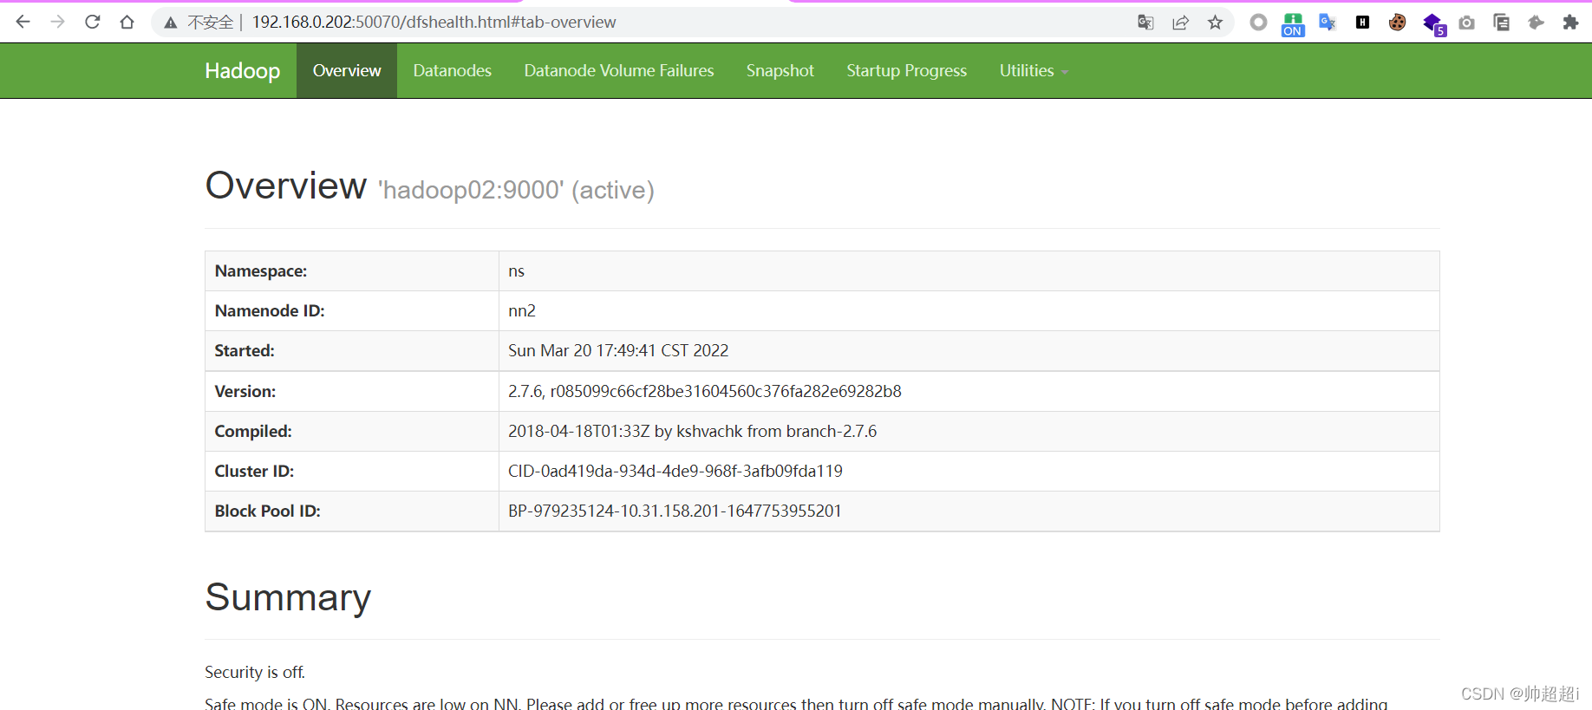Go forward with the browser forward arrow
This screenshot has height=710, width=1592.
pyautogui.click(x=58, y=23)
